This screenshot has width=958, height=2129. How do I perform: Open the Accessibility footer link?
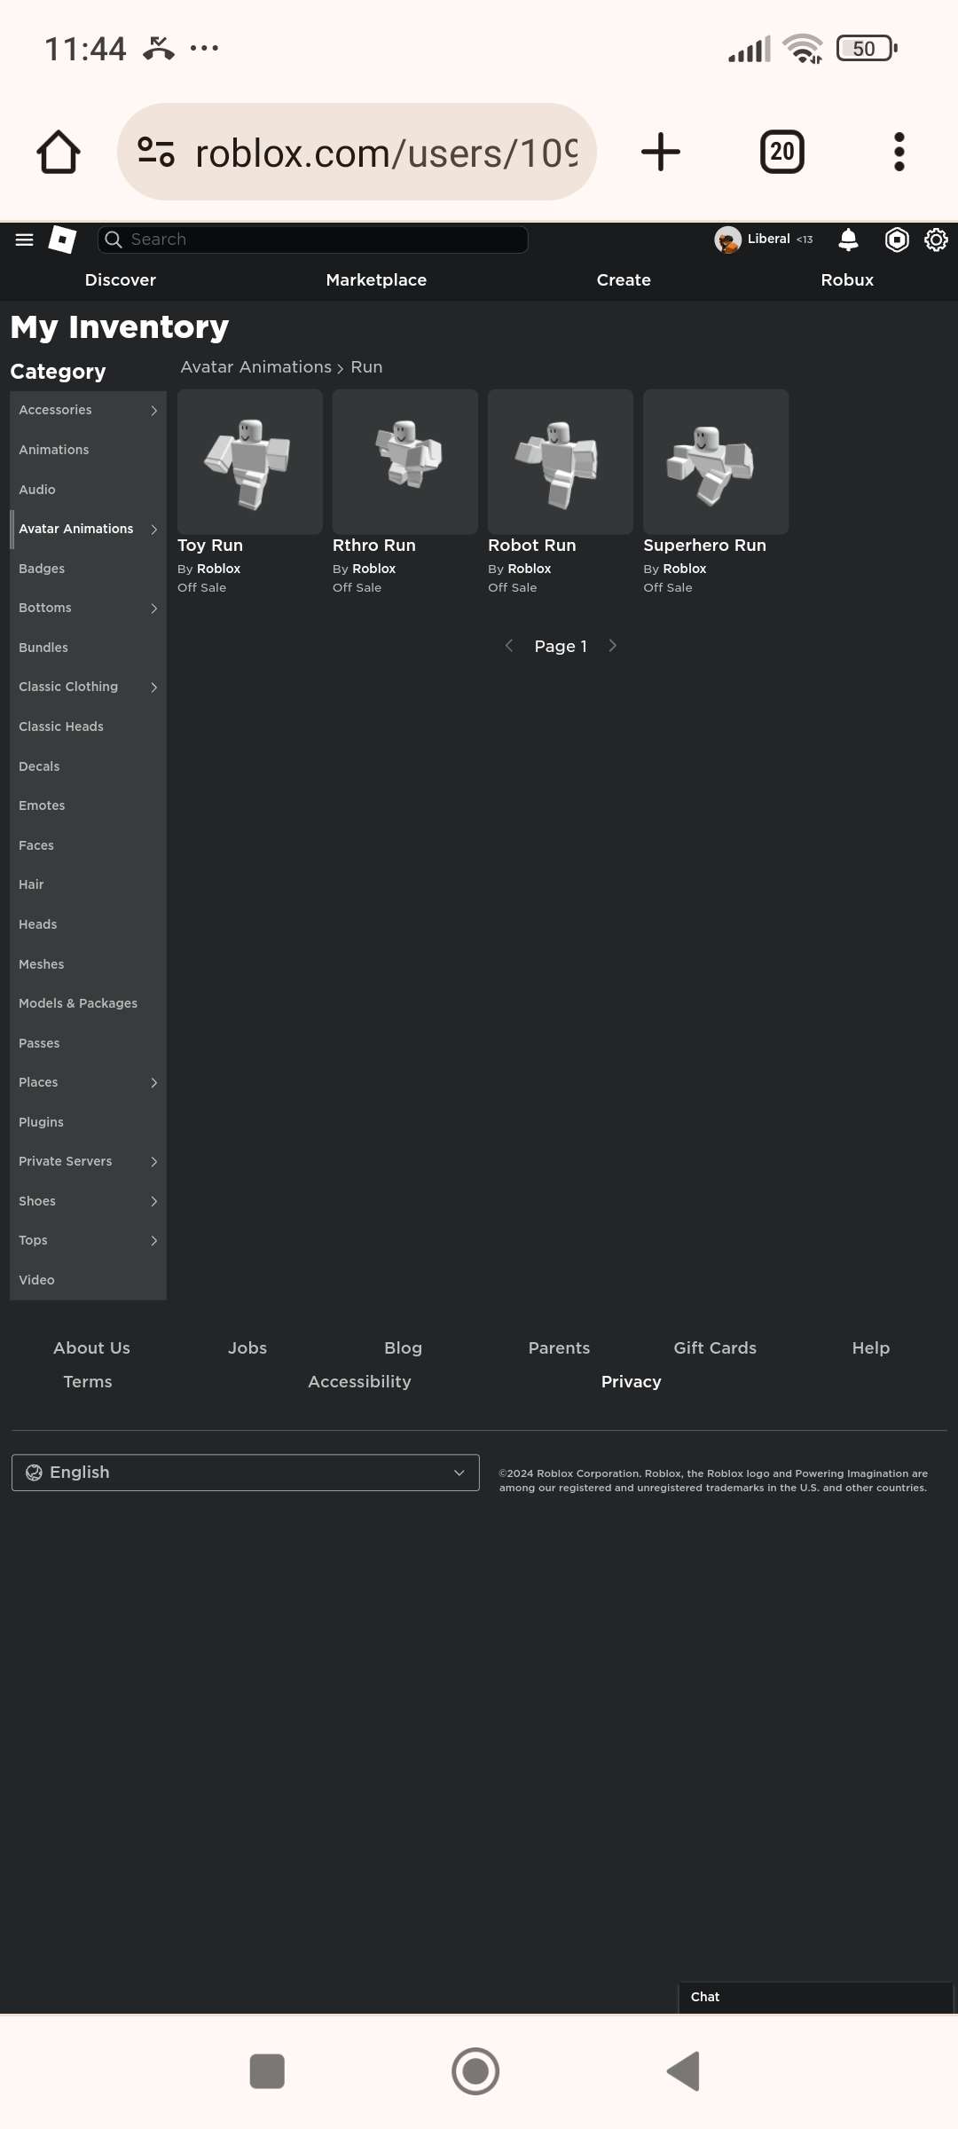359,1382
